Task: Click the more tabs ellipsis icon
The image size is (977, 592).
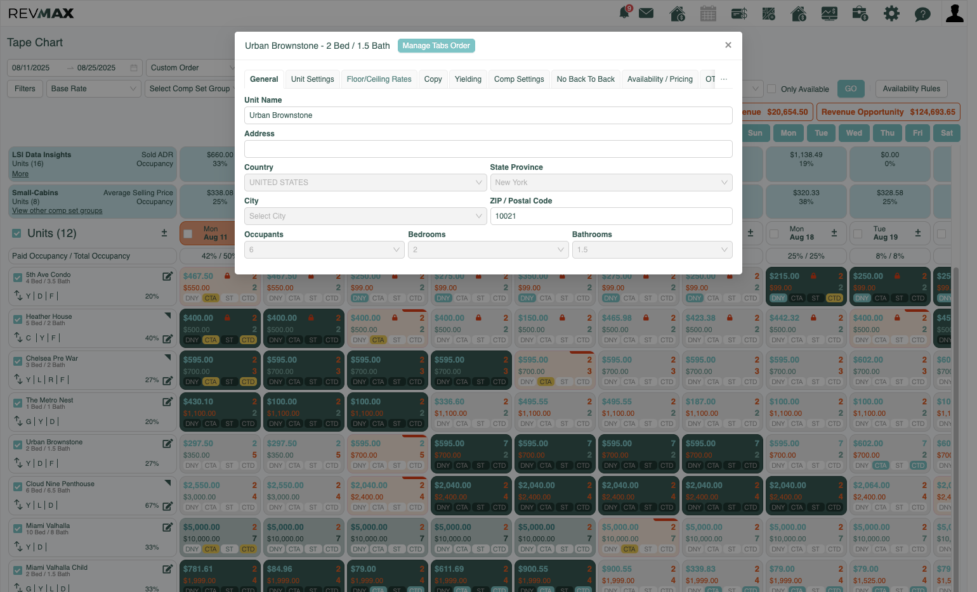Action: pos(724,79)
